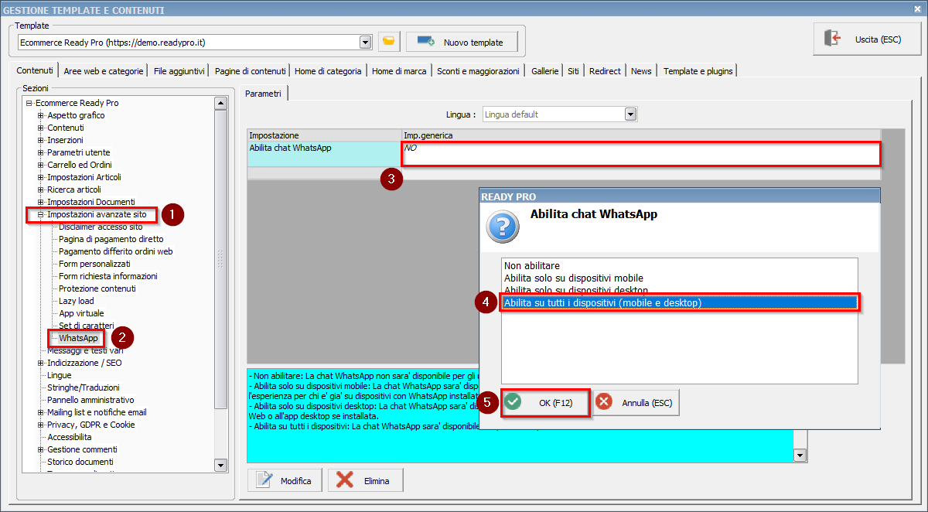The width and height of the screenshot is (928, 512).
Task: Open the Pagine di contenuti tab
Action: click(x=250, y=71)
